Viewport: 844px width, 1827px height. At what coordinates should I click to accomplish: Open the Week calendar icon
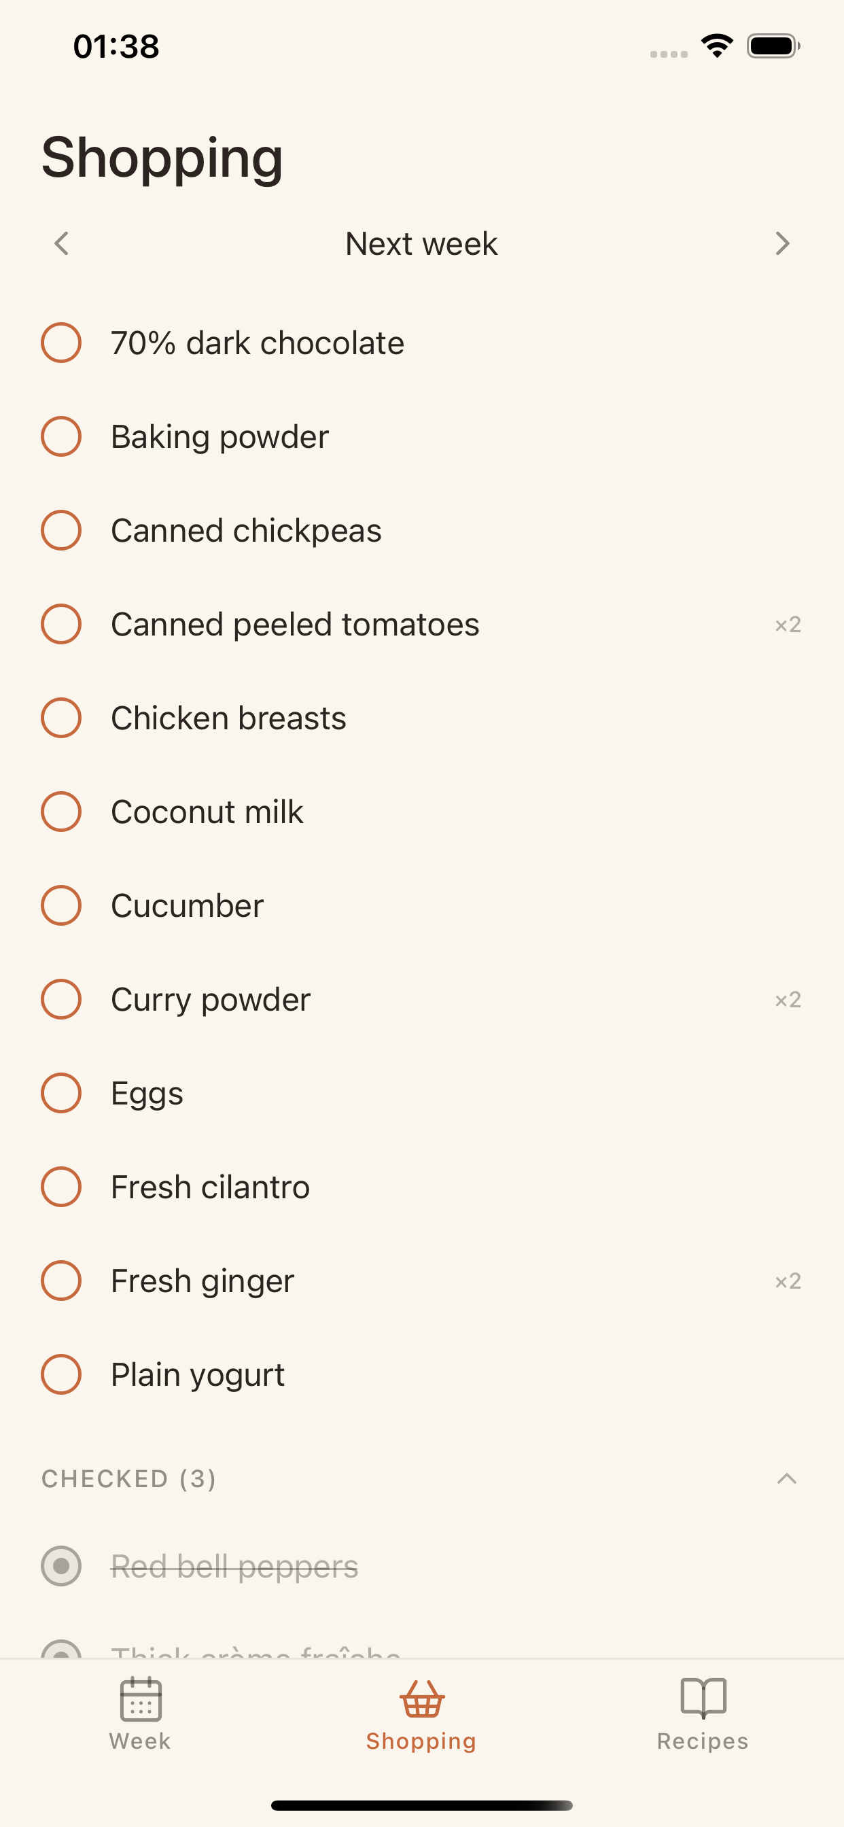(x=141, y=1699)
